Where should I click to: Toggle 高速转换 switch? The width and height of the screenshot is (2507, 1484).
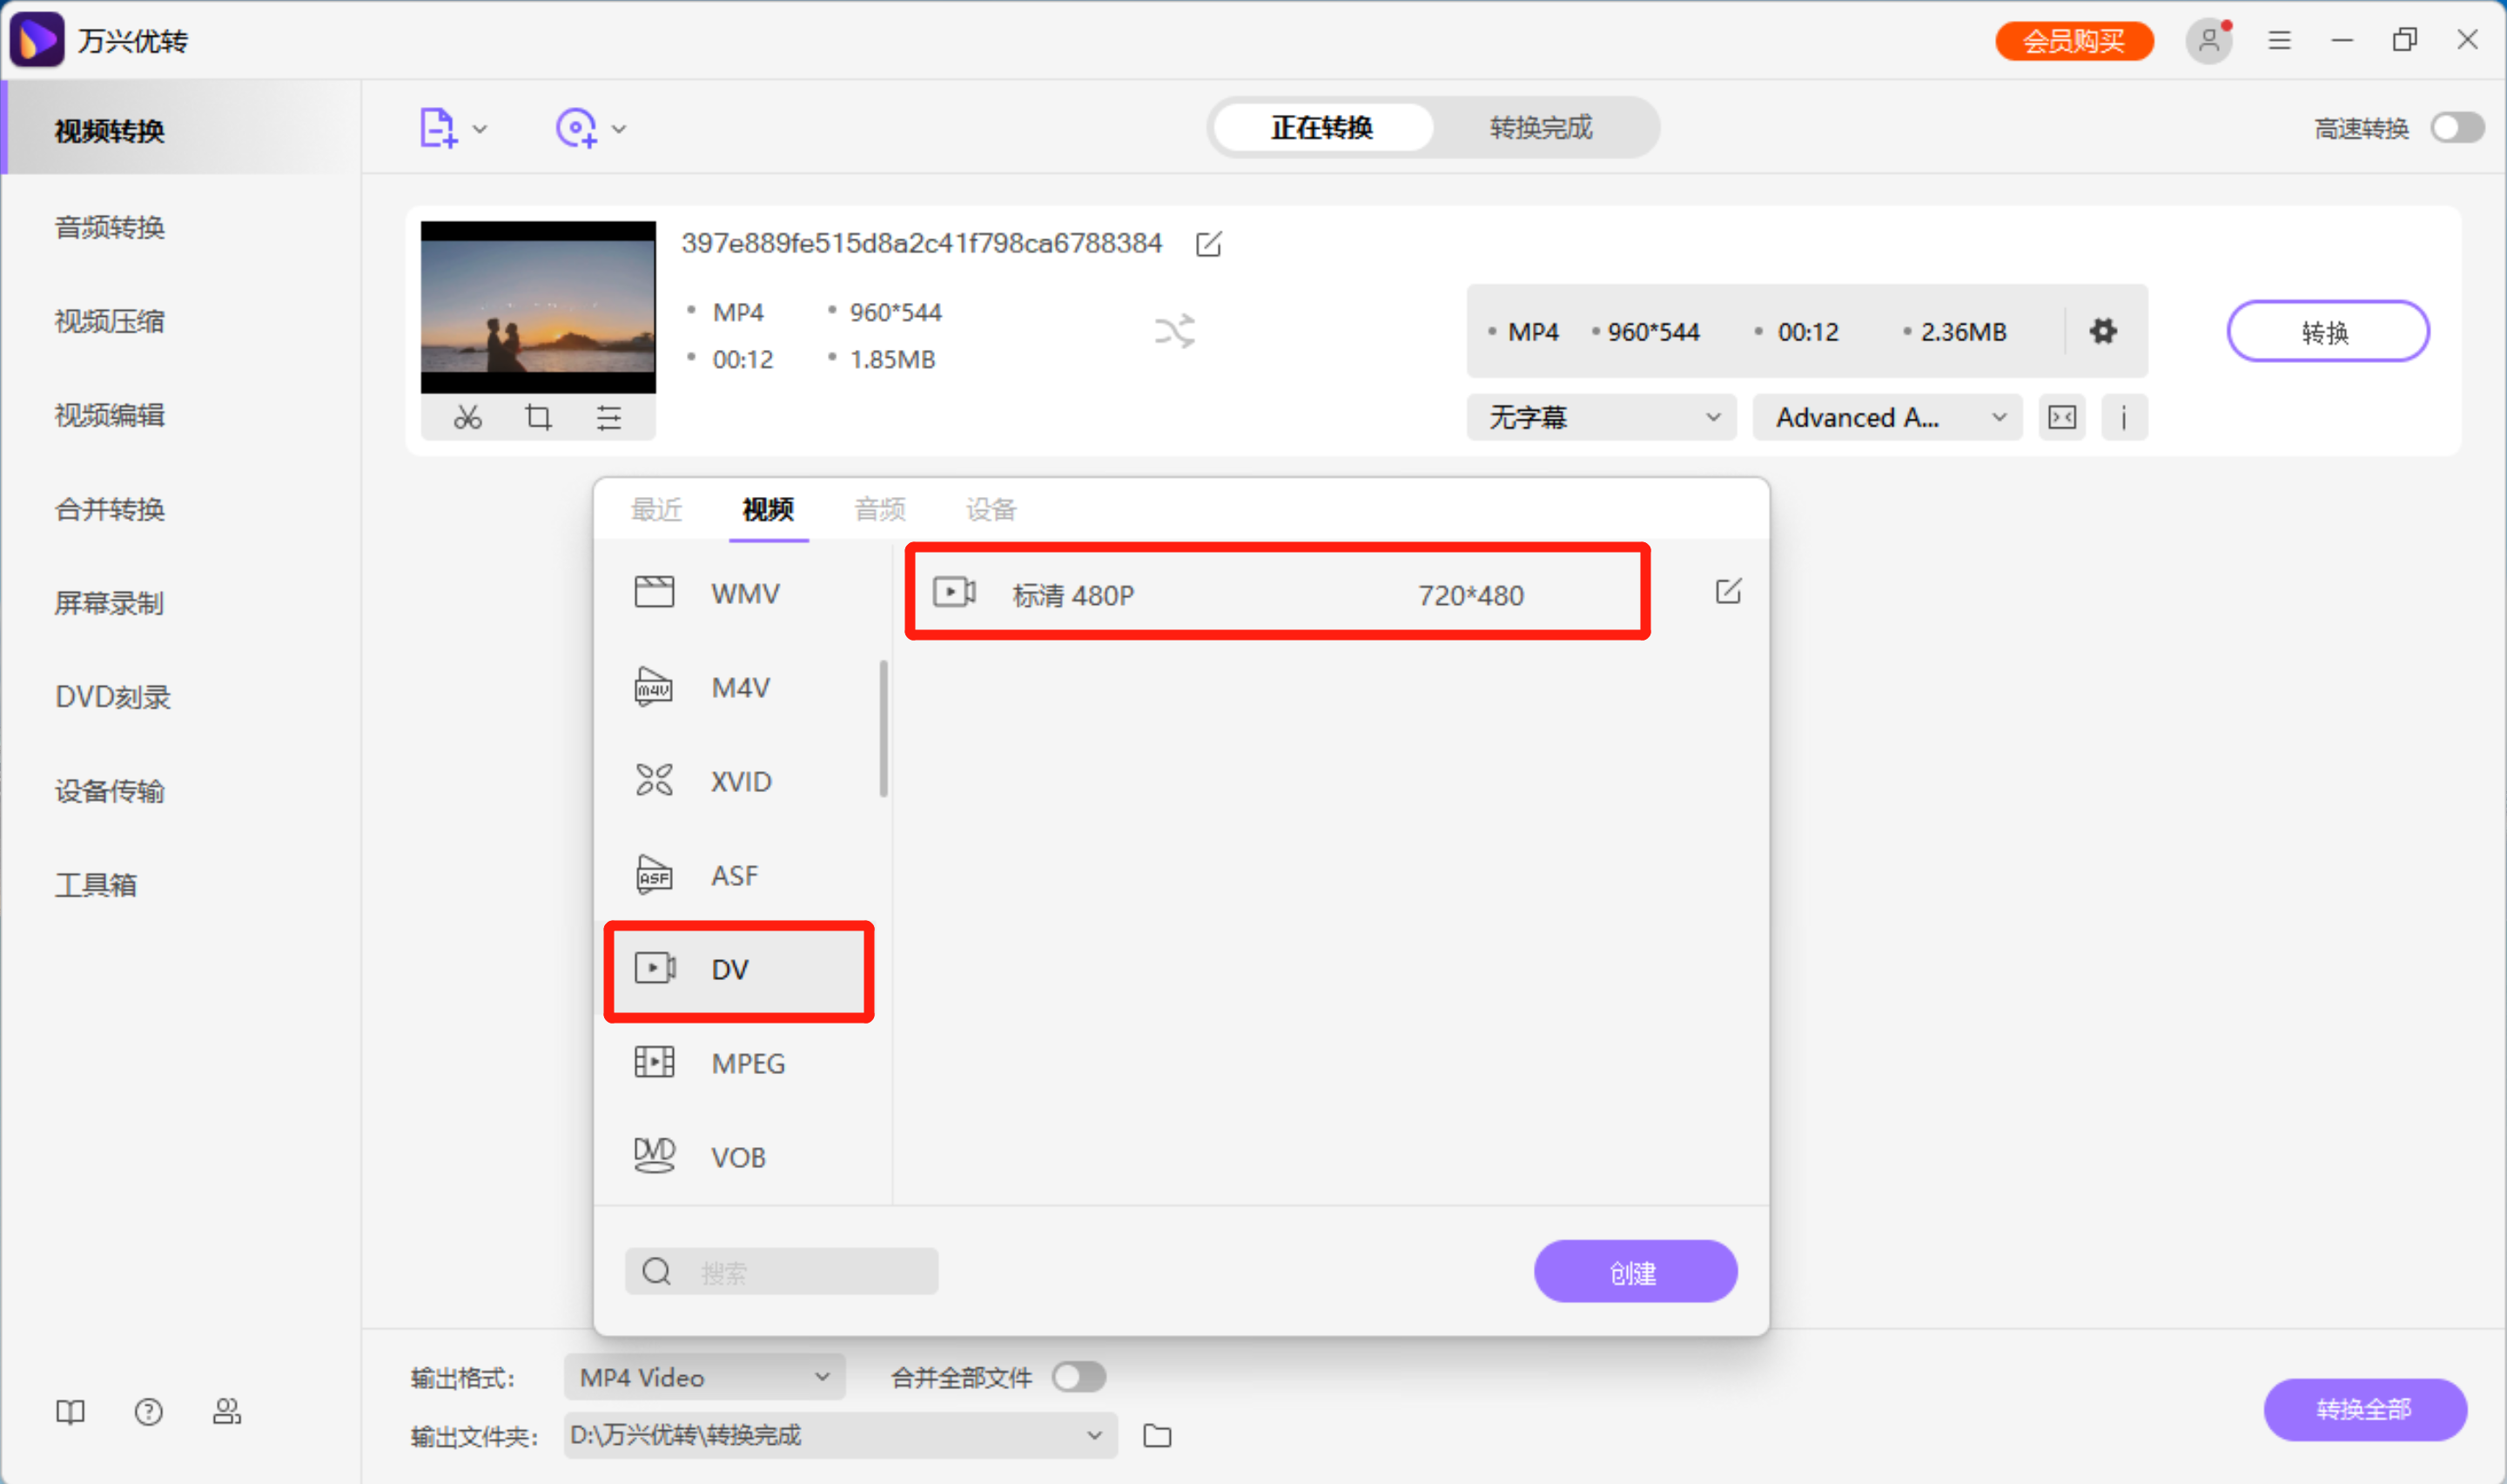pyautogui.click(x=2457, y=128)
